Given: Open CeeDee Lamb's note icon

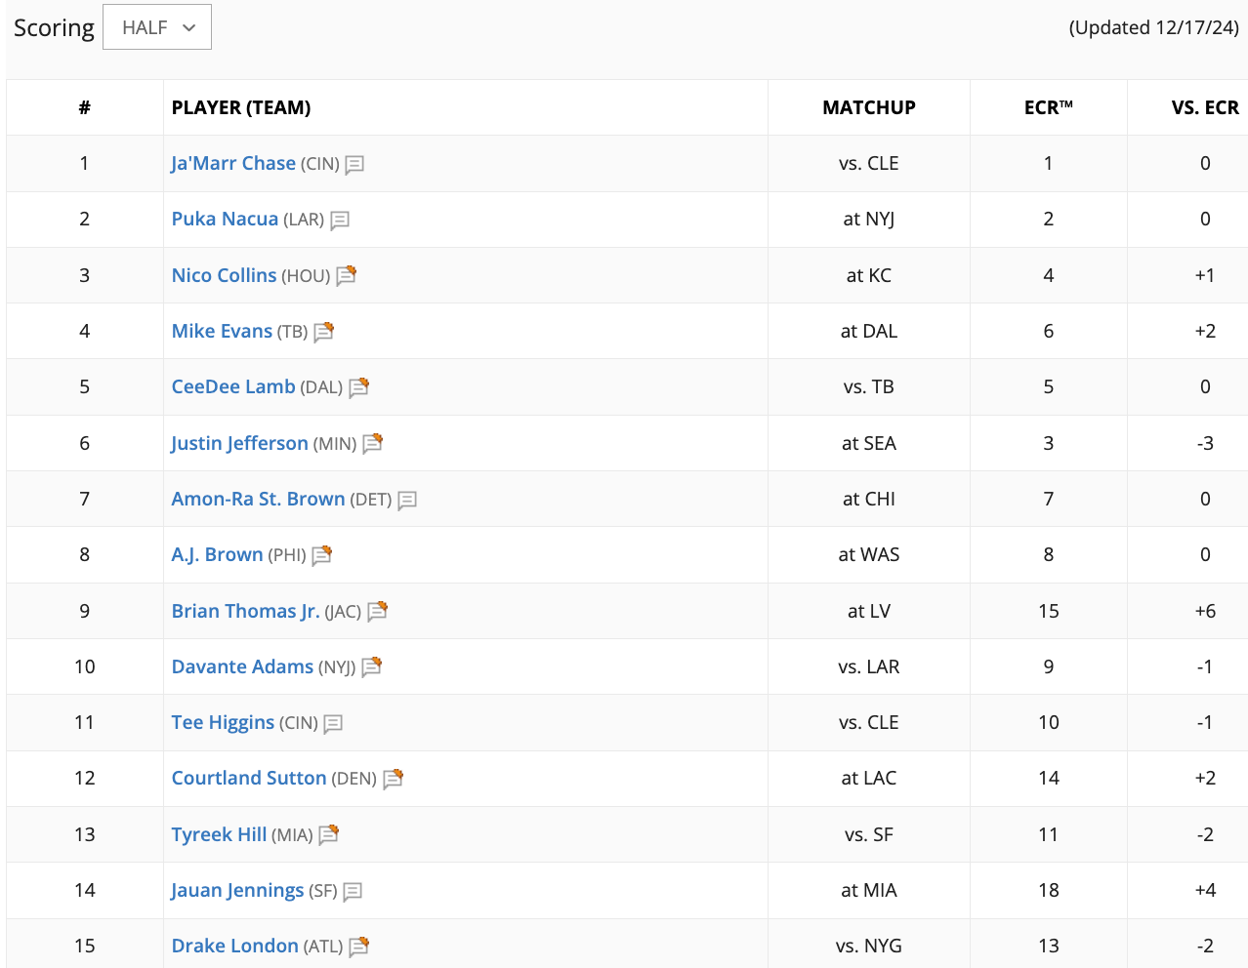Looking at the screenshot, I should (358, 387).
